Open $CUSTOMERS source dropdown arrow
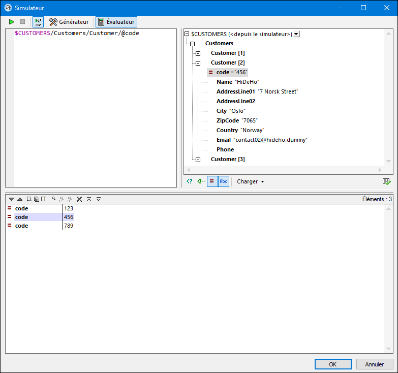Image resolution: width=398 pixels, height=373 pixels. 296,34
